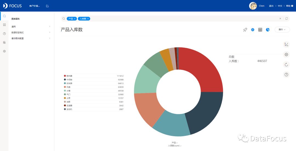Open the 入库数(sum) aggregation dropdown
This screenshot has height=151, width=296.
pos(175,146)
